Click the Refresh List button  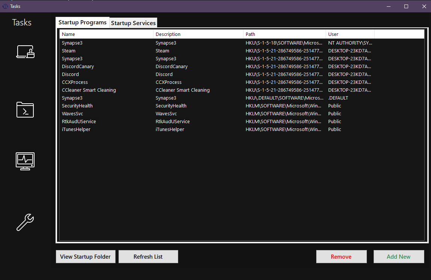[x=148, y=257]
